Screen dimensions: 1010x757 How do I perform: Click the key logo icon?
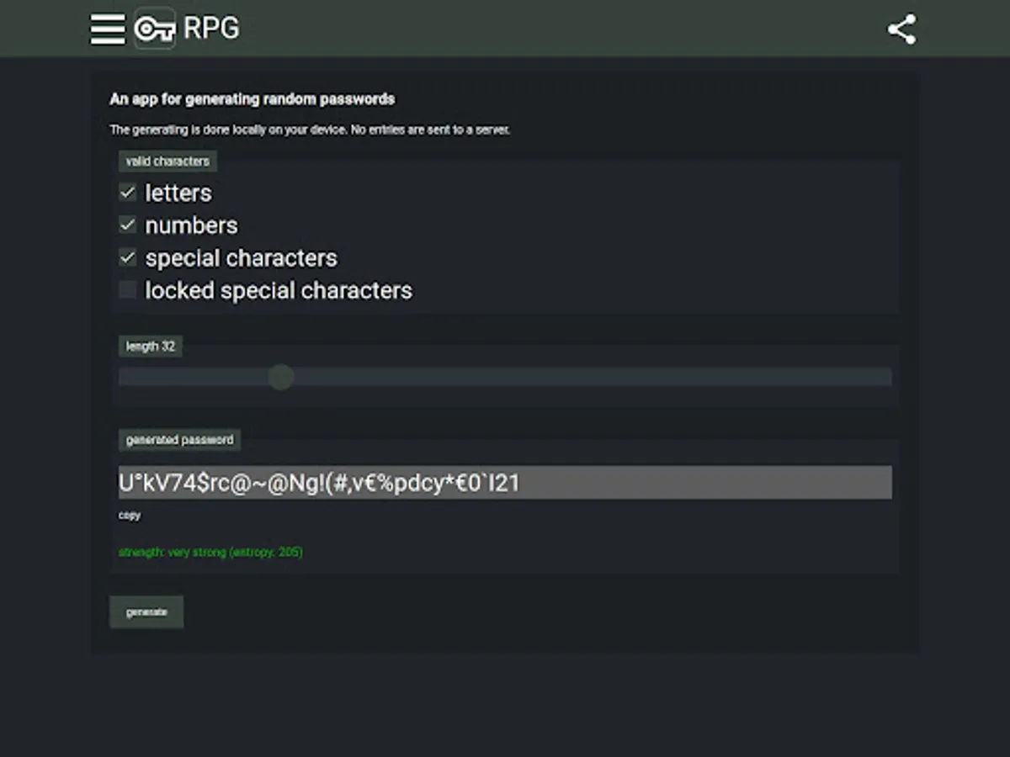click(155, 29)
